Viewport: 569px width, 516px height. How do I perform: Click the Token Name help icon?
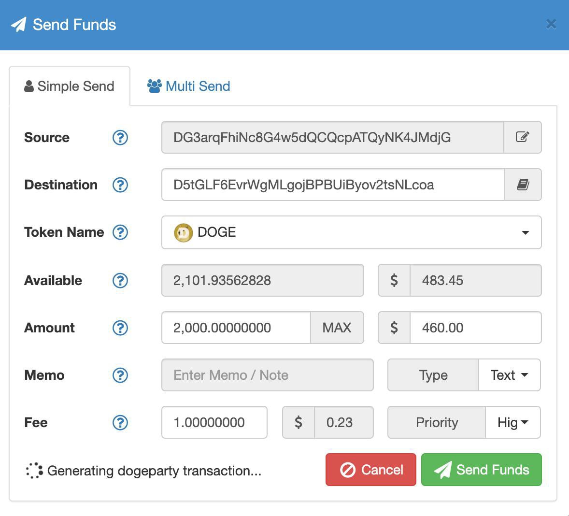tap(120, 232)
